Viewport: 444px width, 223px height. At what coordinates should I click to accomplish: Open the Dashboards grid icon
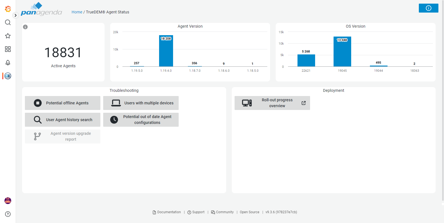click(x=8, y=49)
